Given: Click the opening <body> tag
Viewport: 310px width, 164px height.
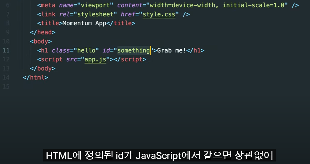Looking at the screenshot, I should 41,41.
